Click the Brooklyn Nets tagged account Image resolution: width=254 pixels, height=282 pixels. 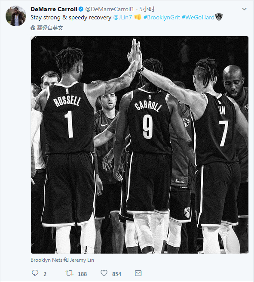pos(46,260)
